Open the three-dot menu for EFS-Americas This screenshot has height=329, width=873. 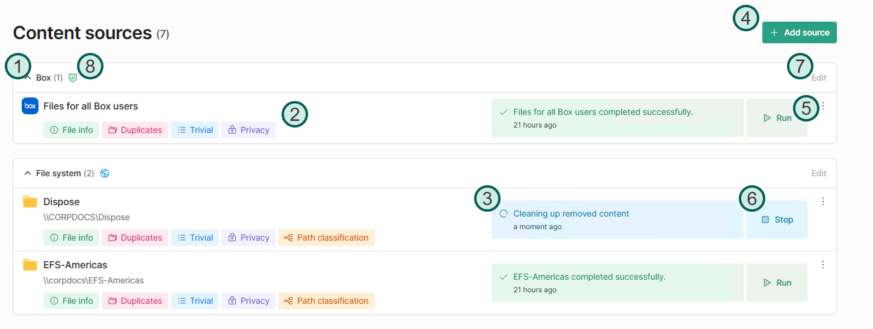[823, 265]
